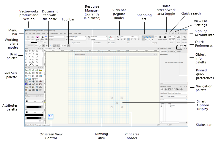221x141 pixels.
Task: Click the Sign In account icon
Action: pyautogui.click(x=179, y=33)
